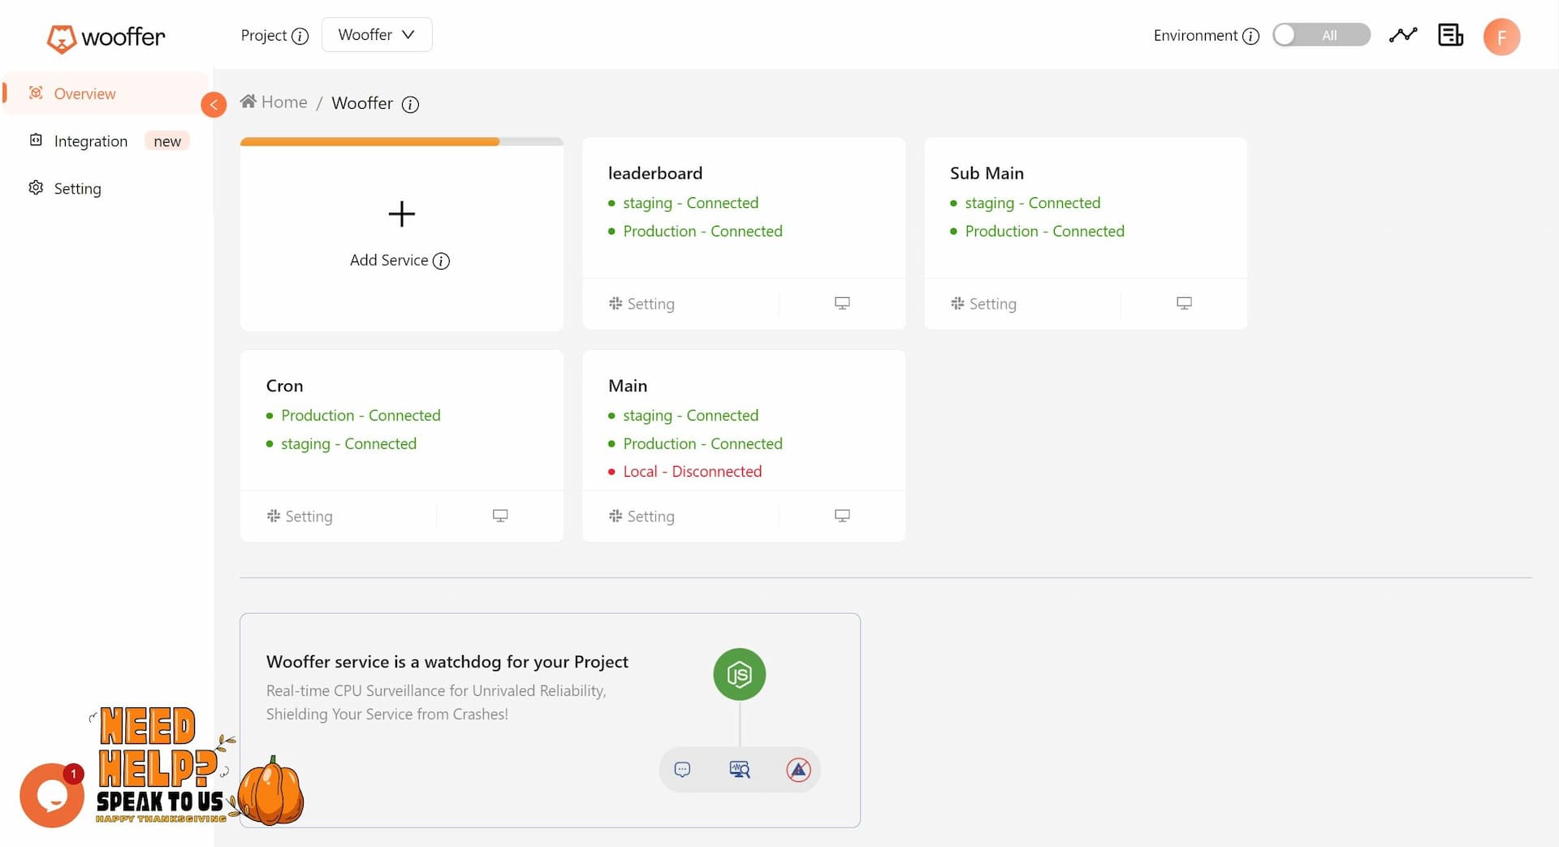Open the Woofter project dropdown
Image resolution: width=1559 pixels, height=847 pixels.
377,35
